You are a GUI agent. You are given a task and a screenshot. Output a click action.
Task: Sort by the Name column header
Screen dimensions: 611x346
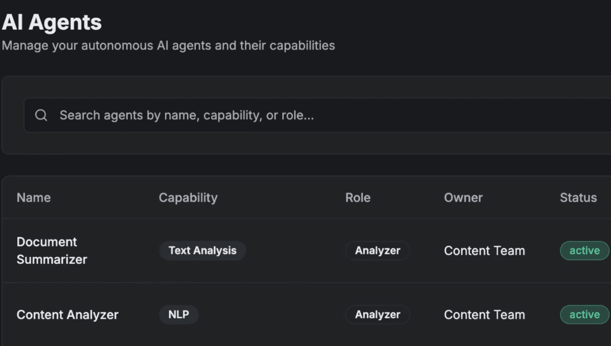coord(34,198)
